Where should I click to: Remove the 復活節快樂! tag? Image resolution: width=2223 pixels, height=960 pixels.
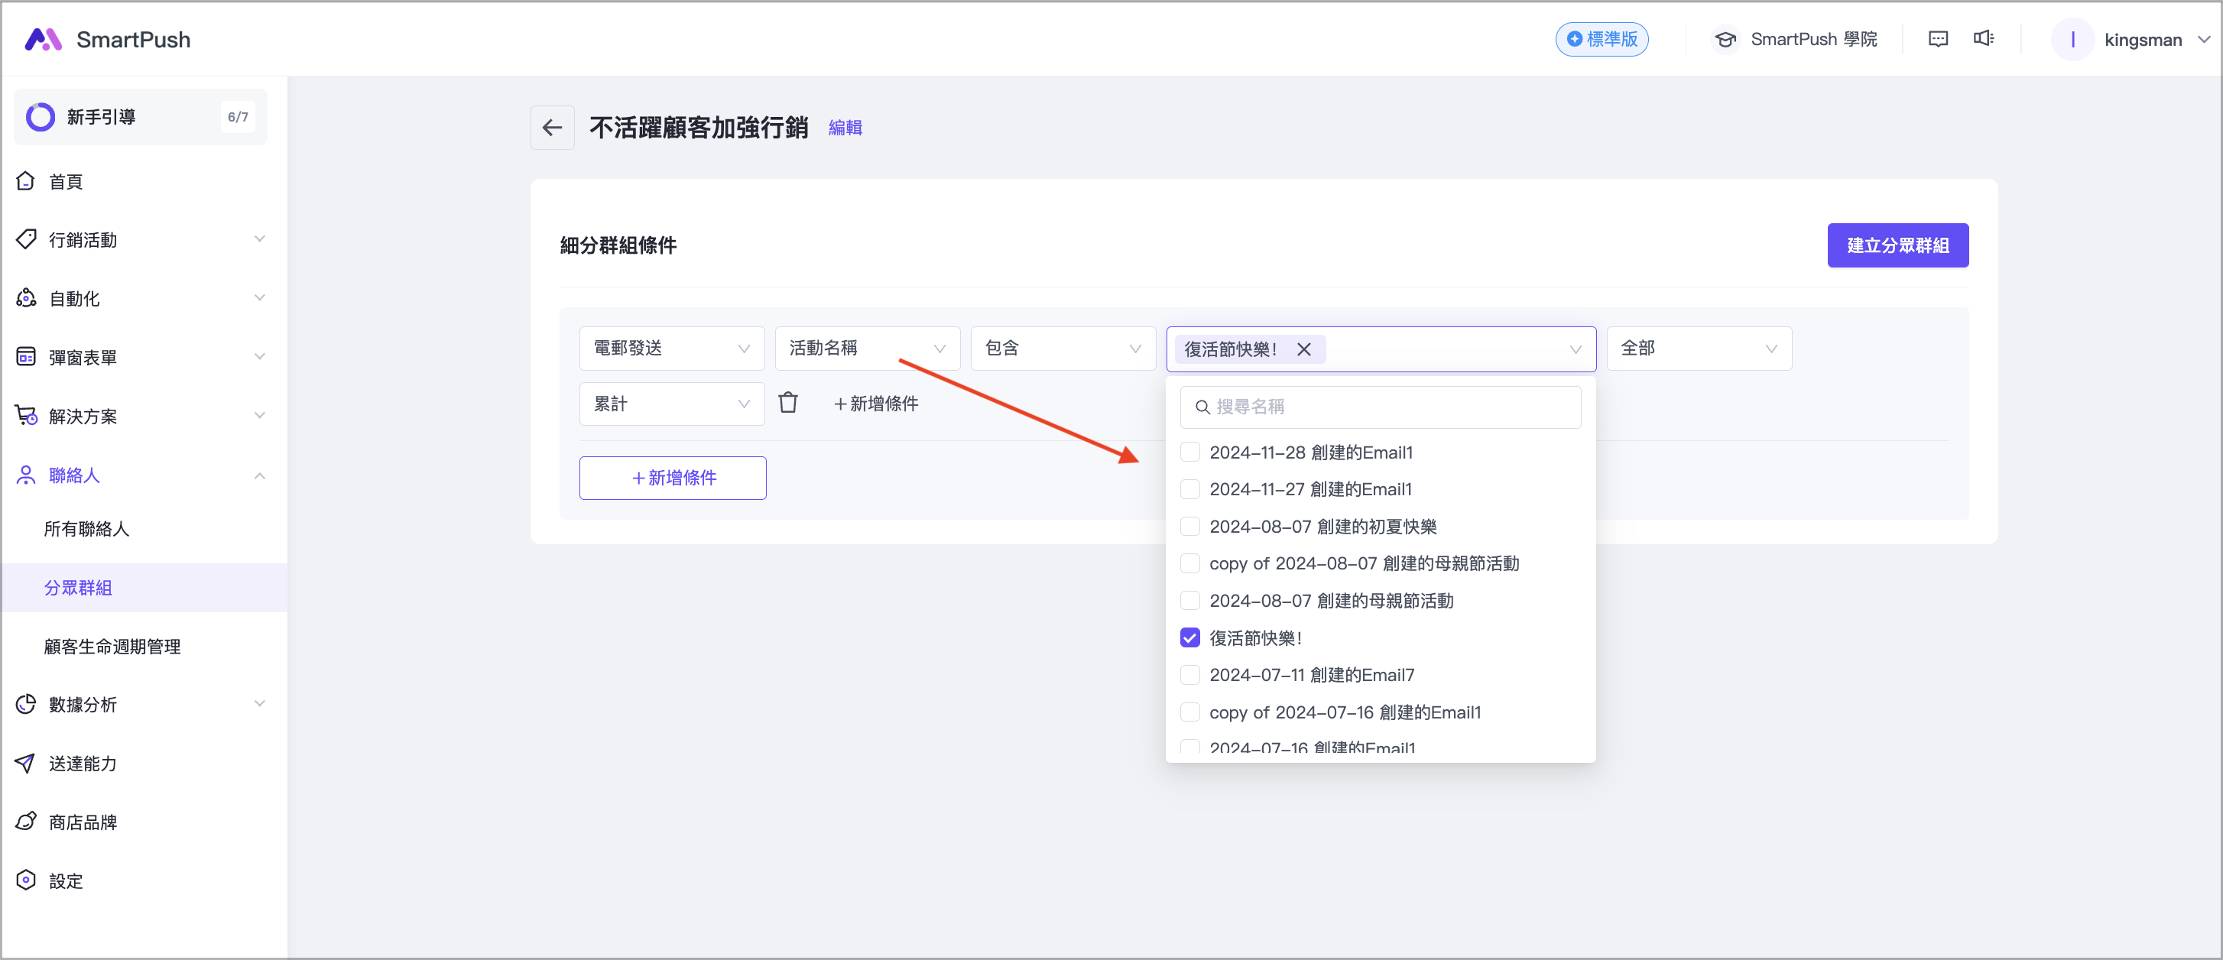point(1304,349)
